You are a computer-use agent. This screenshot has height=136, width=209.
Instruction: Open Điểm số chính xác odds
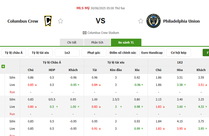coord(123,52)
